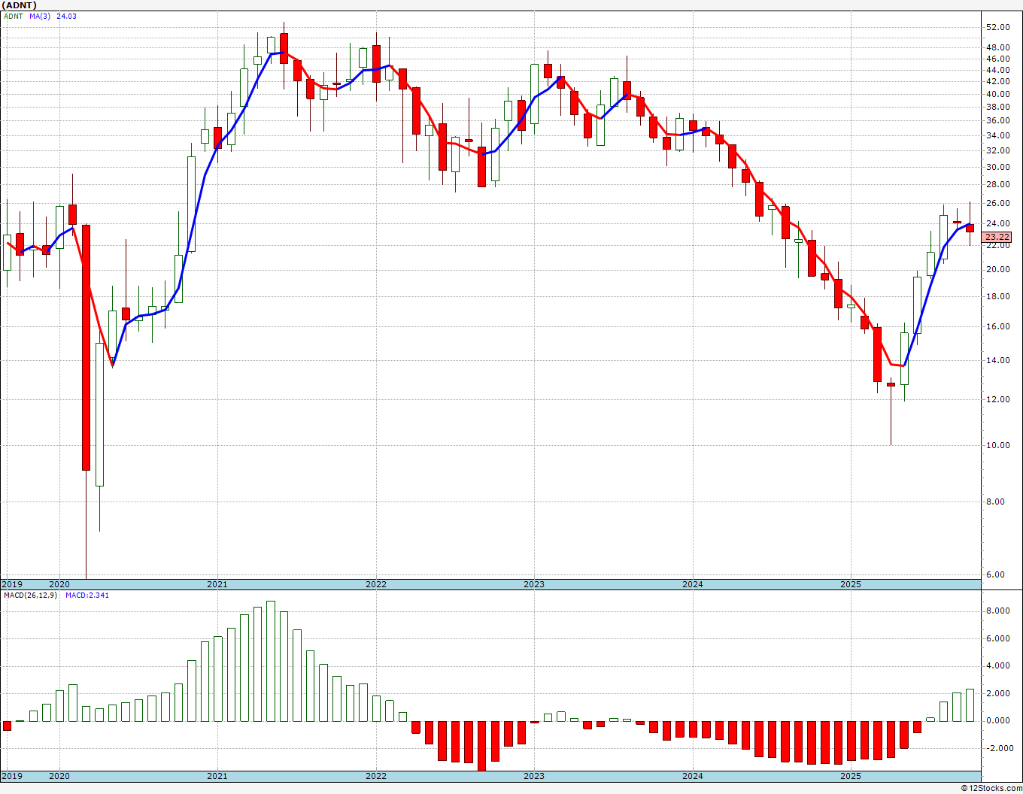The height and width of the screenshot is (794, 1023).
Task: Click the tallest green MACD histogram bar
Action: [x=271, y=661]
